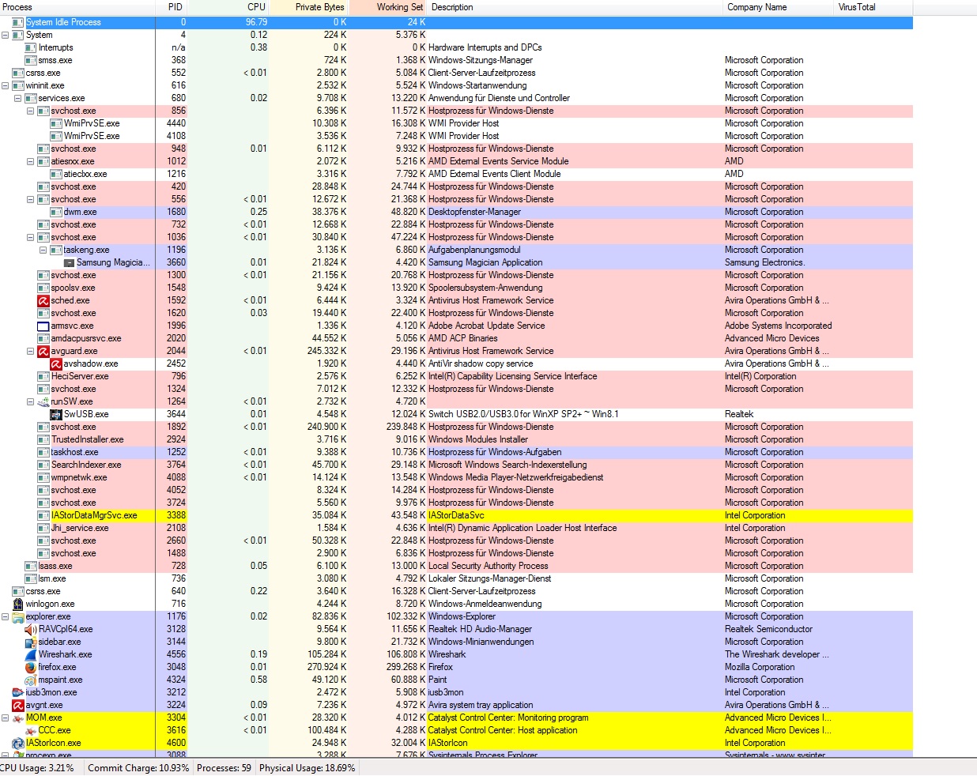This screenshot has height=776, width=977.
Task: Click the avshadow.exe Avira icon
Action: coord(56,364)
